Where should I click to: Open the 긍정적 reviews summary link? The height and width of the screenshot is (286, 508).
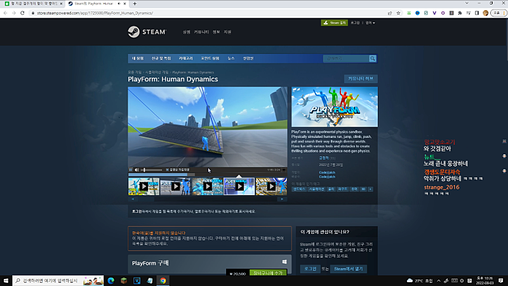[x=324, y=158]
